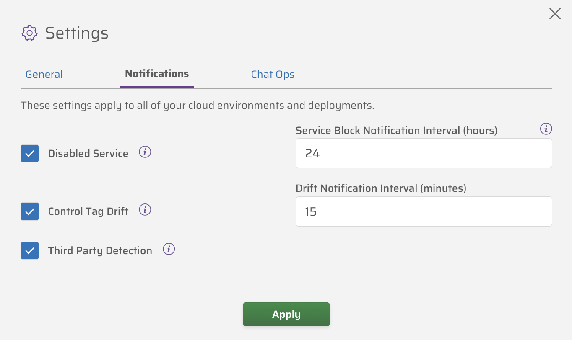This screenshot has width=572, height=340.
Task: Click the Drift Notification Interval (minutes) label
Action: tap(381, 188)
